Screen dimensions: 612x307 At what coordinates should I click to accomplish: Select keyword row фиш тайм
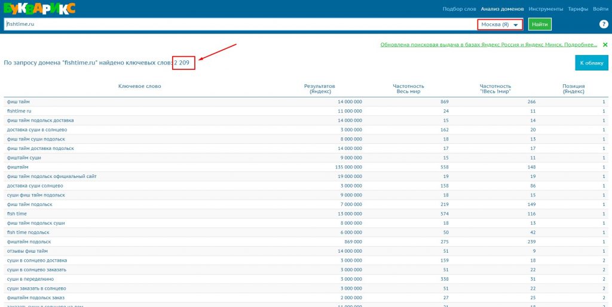[306, 102]
